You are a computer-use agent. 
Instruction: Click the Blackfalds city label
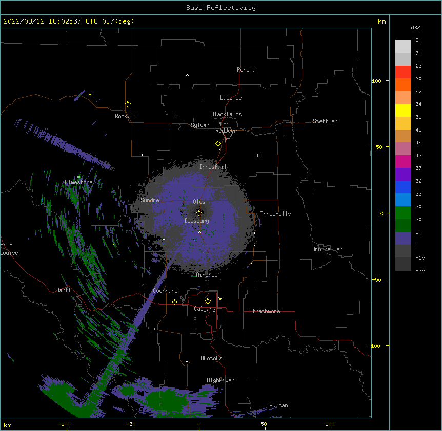point(226,114)
